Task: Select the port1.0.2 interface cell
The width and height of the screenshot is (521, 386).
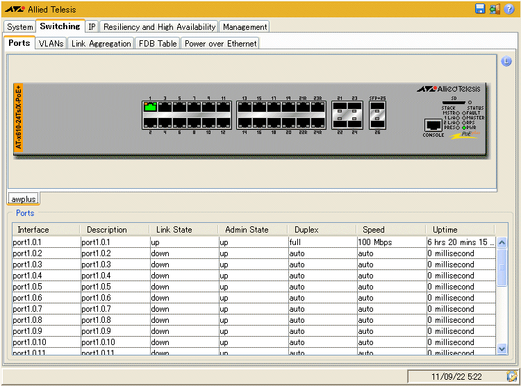Action: click(x=46, y=253)
